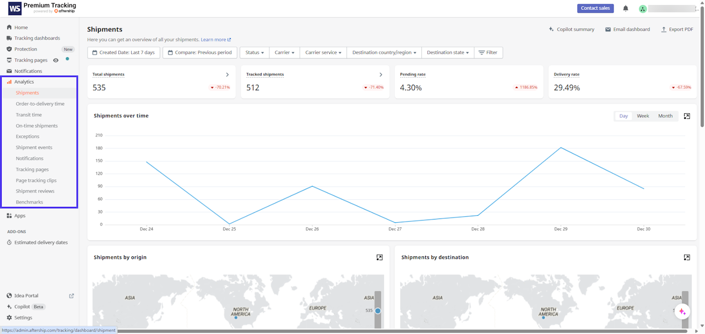
Task: Open the Carrier service dropdown
Action: pos(323,53)
